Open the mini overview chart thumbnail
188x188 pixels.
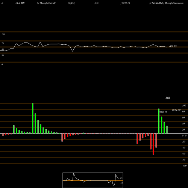(x=93, y=180)
